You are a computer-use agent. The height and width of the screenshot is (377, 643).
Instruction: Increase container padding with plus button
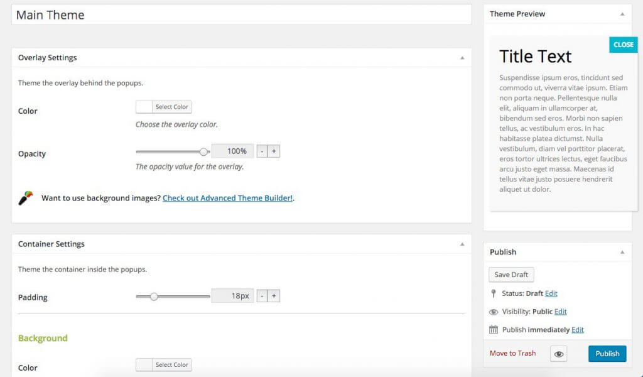click(x=274, y=296)
